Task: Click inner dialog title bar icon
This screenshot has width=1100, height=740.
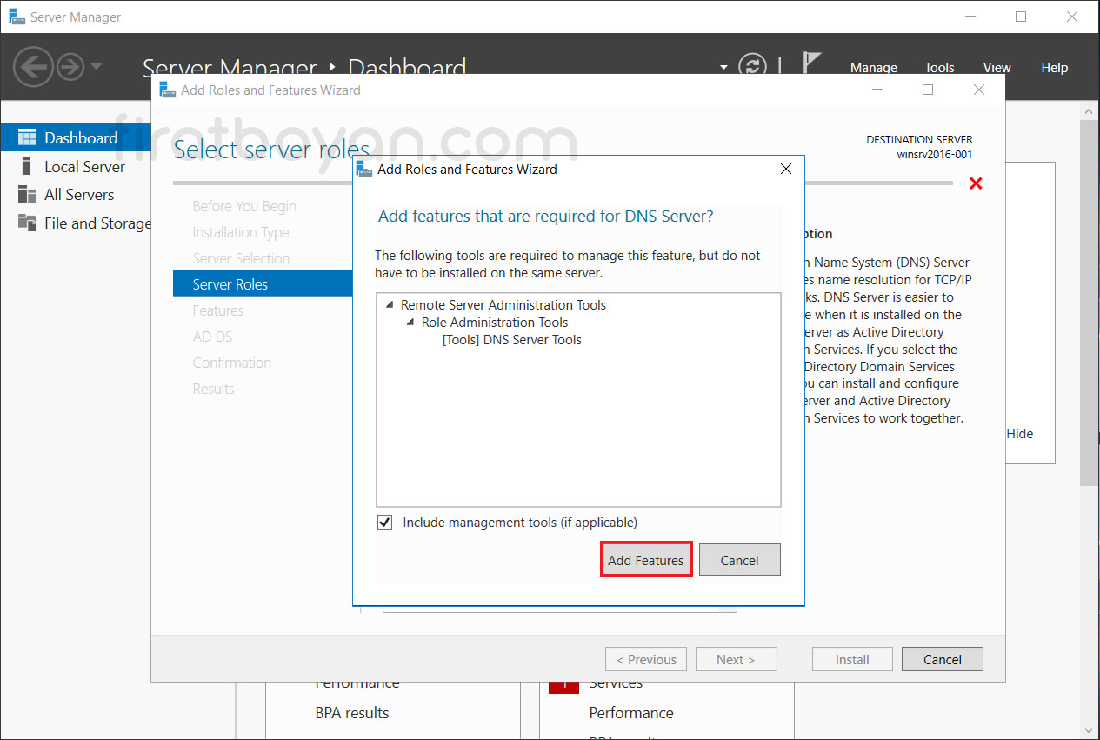Action: pyautogui.click(x=365, y=170)
